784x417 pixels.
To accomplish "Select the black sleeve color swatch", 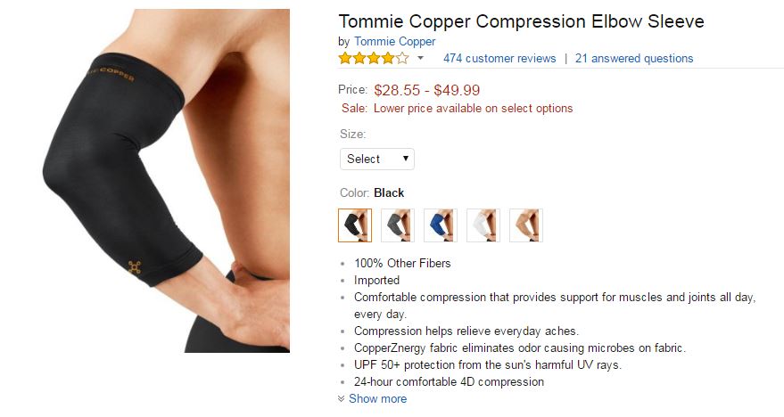I will coord(355,225).
